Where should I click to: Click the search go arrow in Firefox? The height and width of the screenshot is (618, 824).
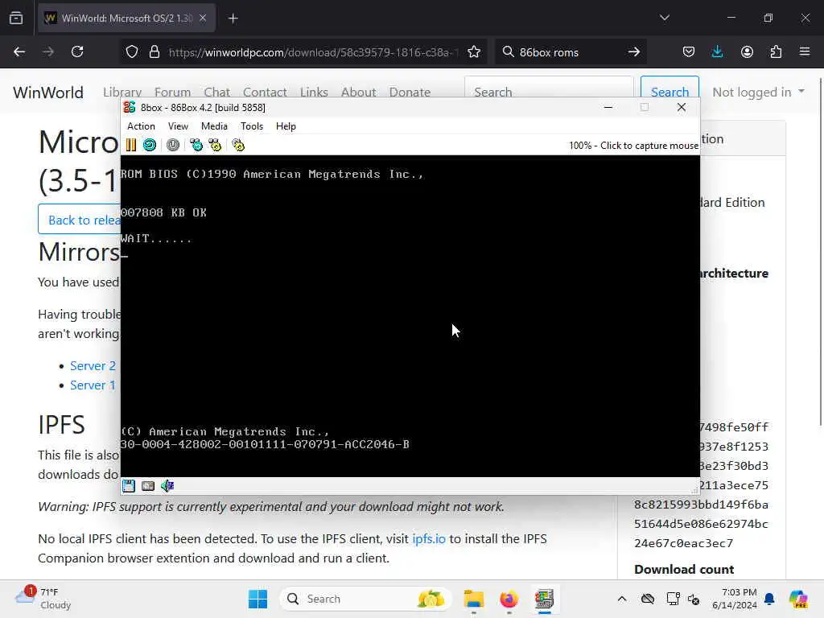click(634, 52)
